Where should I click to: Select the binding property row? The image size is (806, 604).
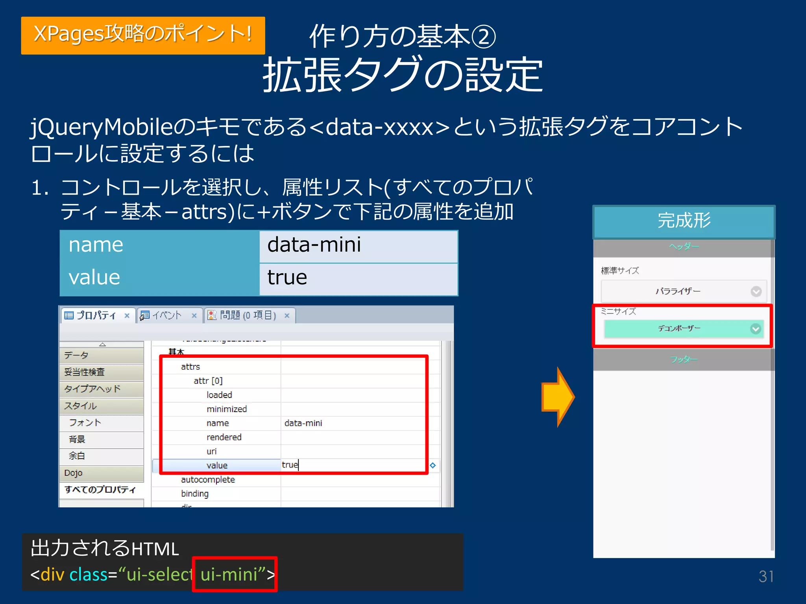(x=296, y=494)
